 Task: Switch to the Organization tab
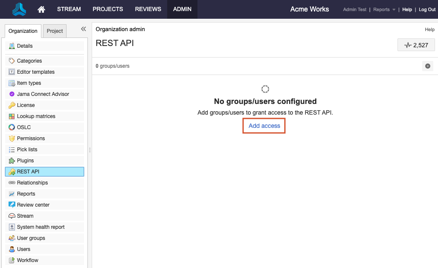[23, 31]
